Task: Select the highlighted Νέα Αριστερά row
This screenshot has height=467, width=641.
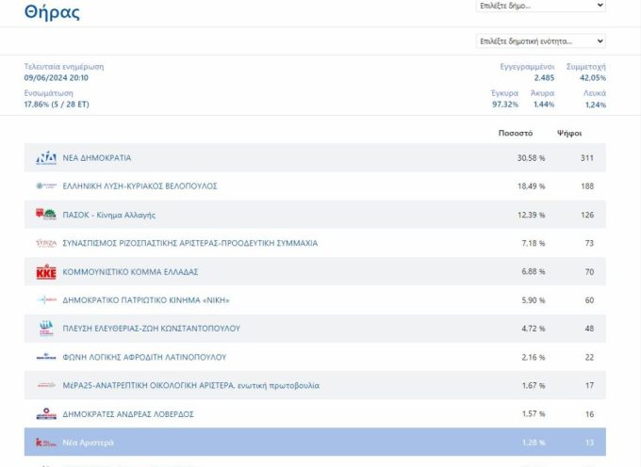Action: pyautogui.click(x=315, y=443)
